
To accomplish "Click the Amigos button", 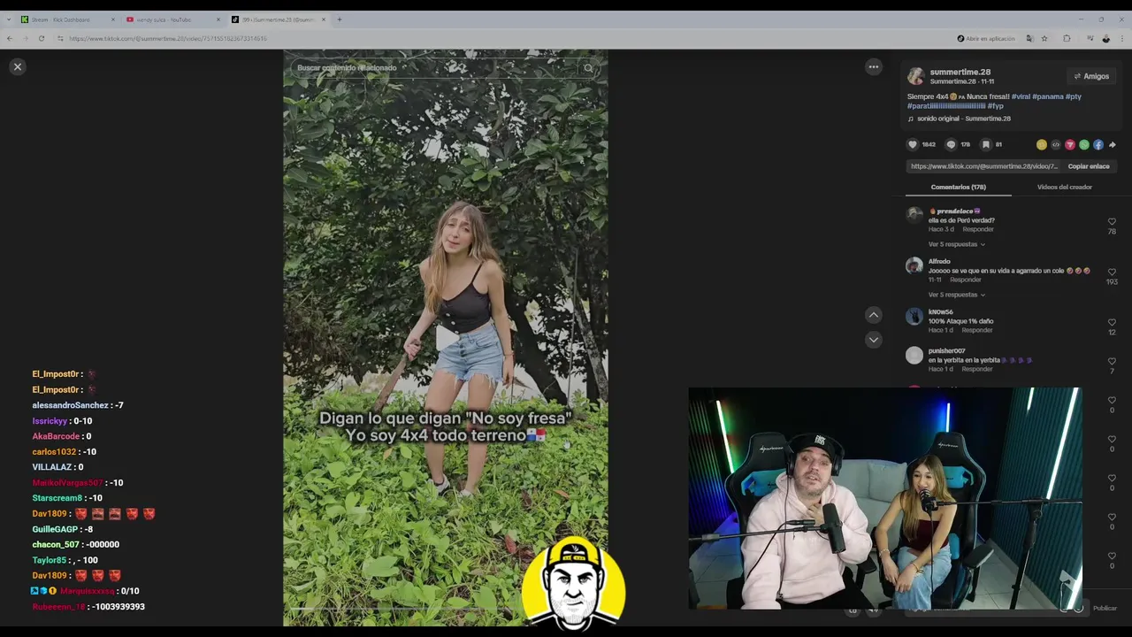I will coord(1091,76).
